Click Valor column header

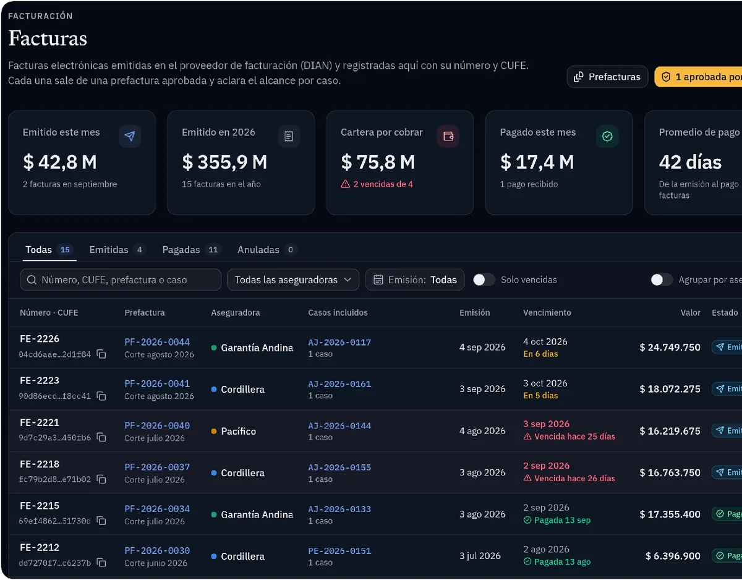pos(691,313)
